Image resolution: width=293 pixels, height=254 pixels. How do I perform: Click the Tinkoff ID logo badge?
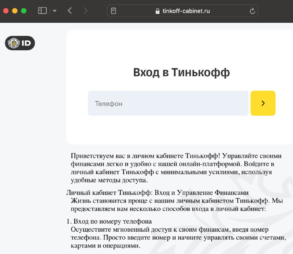[x=20, y=43]
